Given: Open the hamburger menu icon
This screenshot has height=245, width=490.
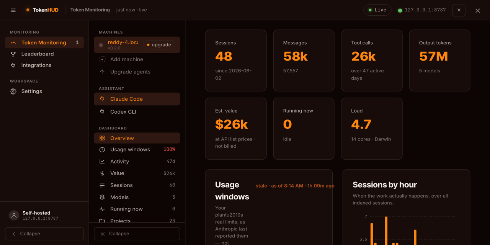Looking at the screenshot, I should click(13, 10).
